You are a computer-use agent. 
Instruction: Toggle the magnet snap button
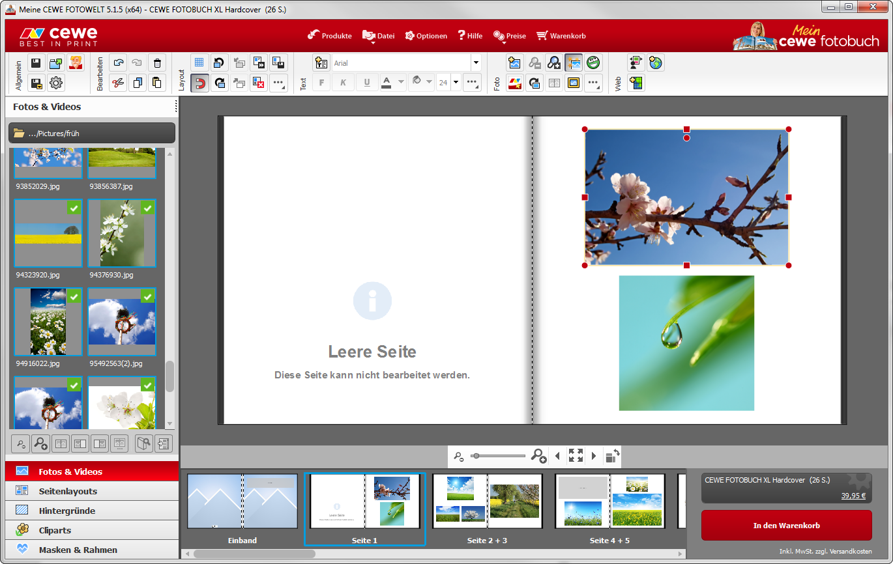click(x=199, y=83)
